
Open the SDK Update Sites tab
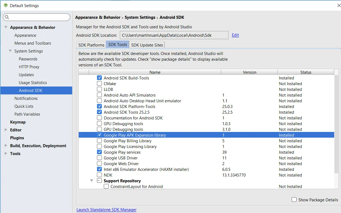coord(147,45)
